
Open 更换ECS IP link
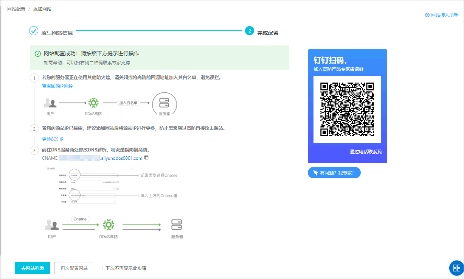point(53,139)
